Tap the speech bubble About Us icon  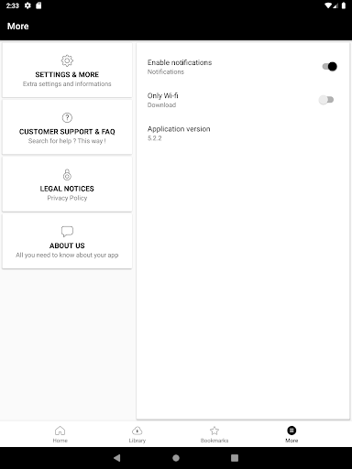coord(67,232)
